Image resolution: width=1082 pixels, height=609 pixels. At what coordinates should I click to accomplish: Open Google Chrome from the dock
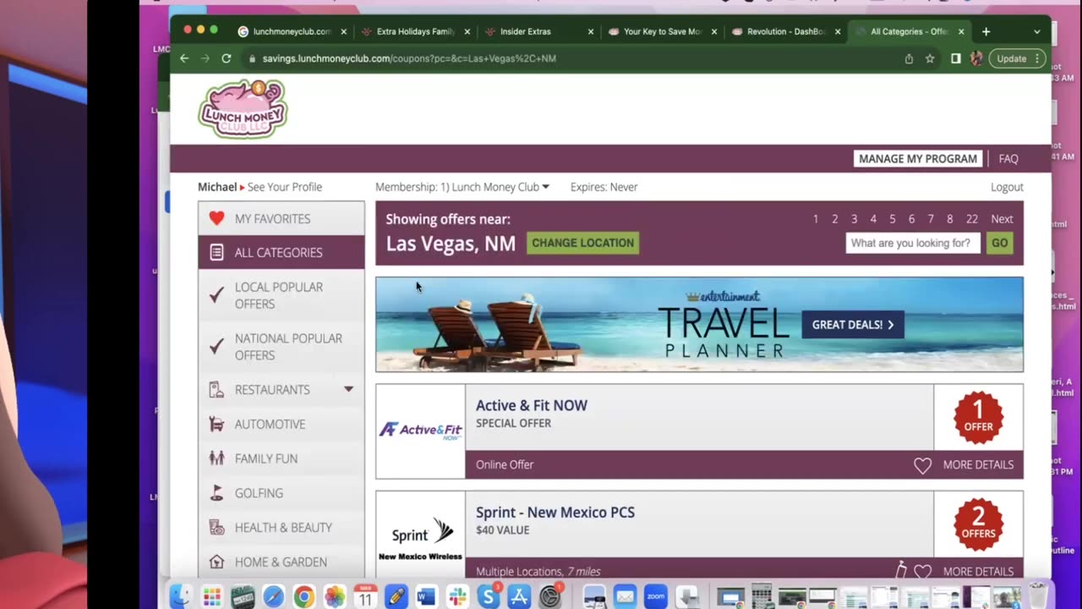click(x=304, y=596)
